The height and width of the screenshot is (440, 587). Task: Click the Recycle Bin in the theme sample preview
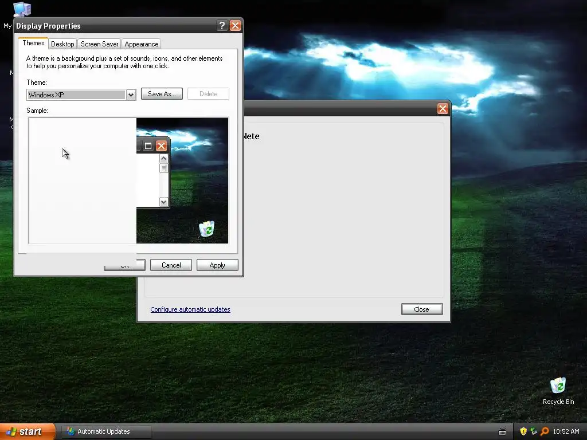pyautogui.click(x=206, y=229)
